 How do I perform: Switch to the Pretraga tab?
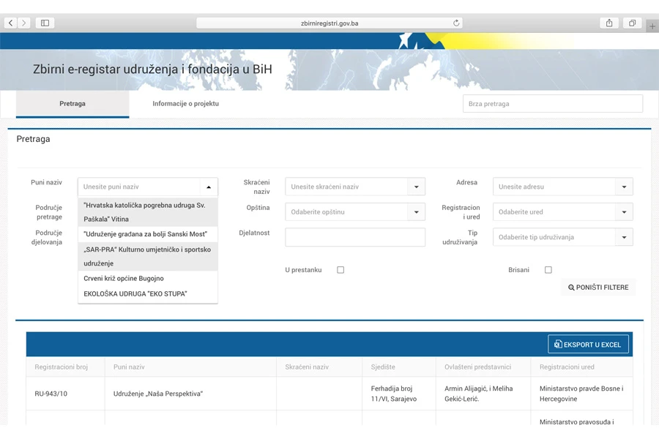72,104
